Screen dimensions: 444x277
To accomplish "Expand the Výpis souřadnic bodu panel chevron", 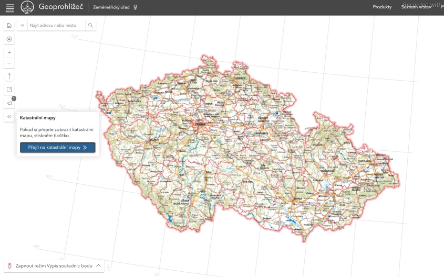I will click(98, 266).
